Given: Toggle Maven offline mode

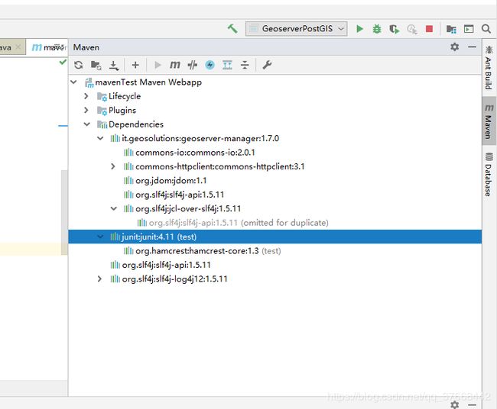Looking at the screenshot, I should [x=193, y=65].
